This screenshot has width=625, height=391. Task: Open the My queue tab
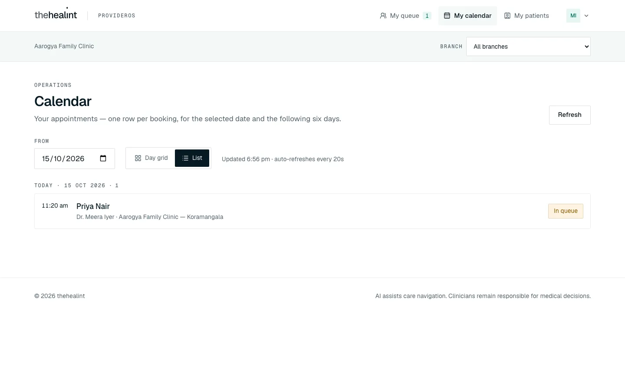pos(405,16)
